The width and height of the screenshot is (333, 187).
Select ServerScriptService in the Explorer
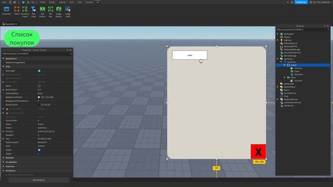292,52
